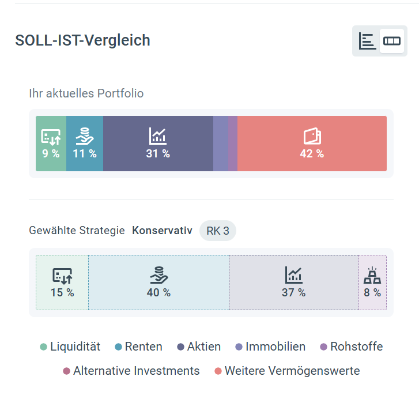419x414 pixels.
Task: Click the coins-in-hand icon at 11 %
Action: [85, 136]
